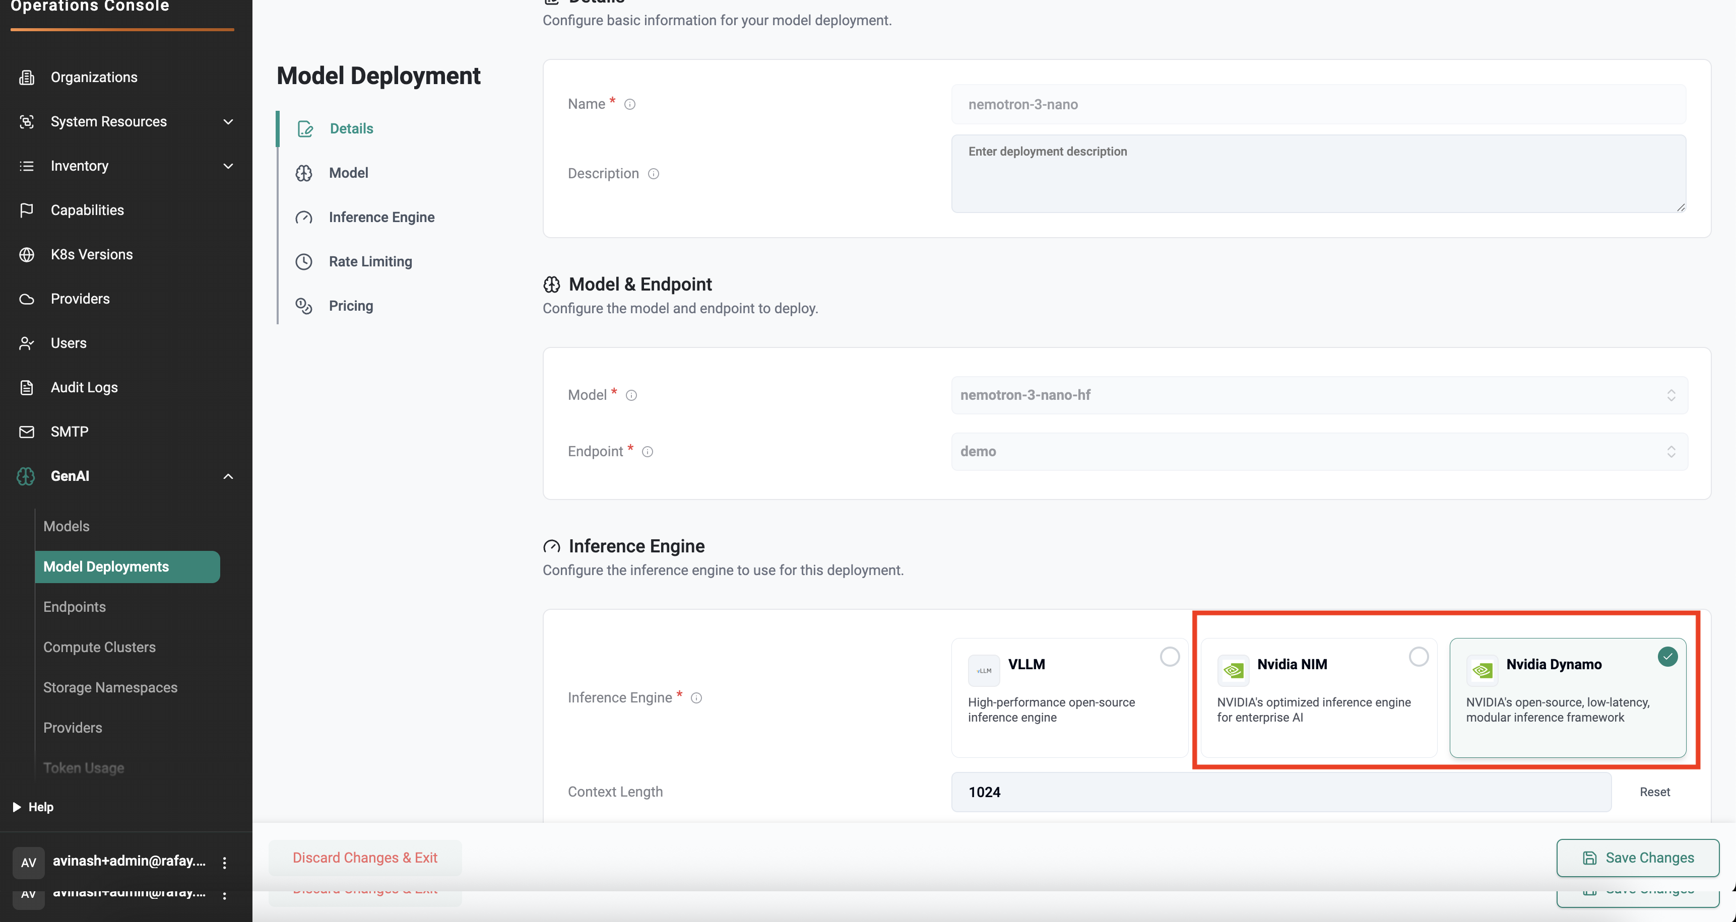This screenshot has height=922, width=1736.
Task: Open Endpoints under GenAI
Action: (74, 607)
